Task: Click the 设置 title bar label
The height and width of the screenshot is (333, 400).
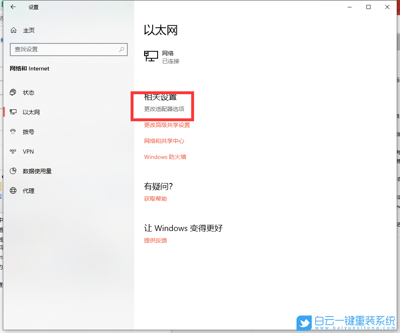Action: pos(33,7)
